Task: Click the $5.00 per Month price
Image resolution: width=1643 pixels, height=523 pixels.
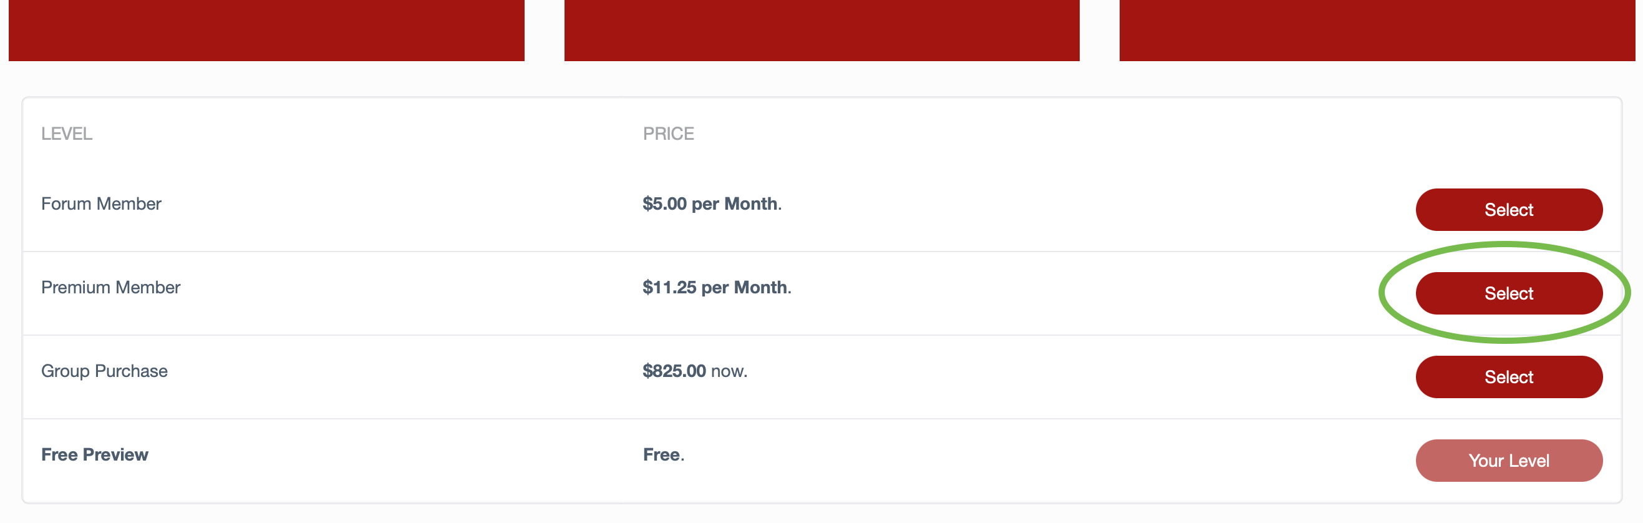Action: click(712, 203)
